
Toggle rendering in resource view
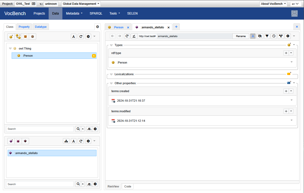click(x=253, y=36)
